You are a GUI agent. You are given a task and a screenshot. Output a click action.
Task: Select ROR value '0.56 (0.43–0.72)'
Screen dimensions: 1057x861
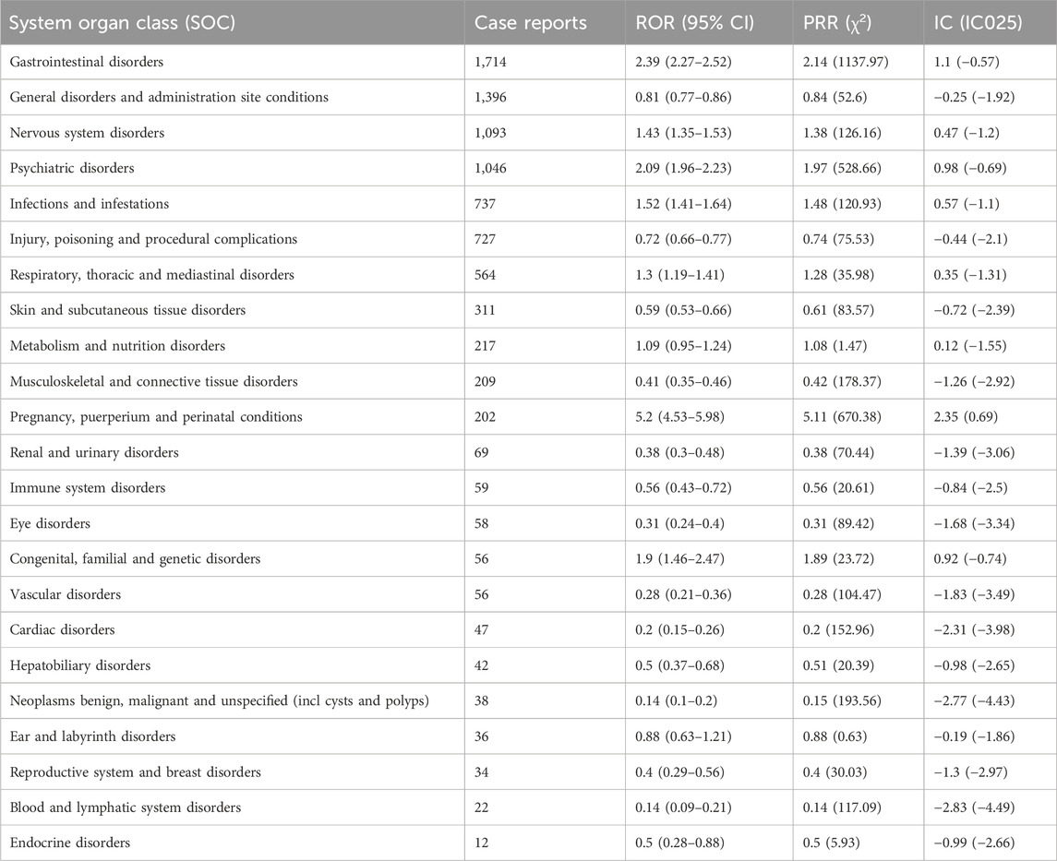(683, 488)
